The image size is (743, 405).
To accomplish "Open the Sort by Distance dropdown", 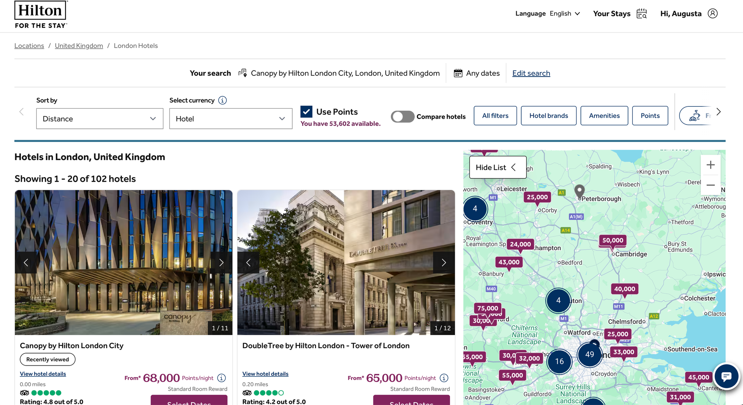I will (x=99, y=119).
